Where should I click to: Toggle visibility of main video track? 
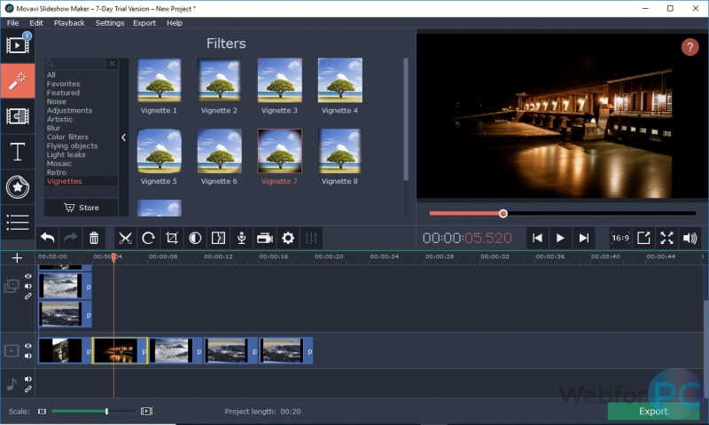28,346
